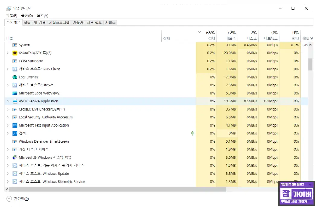Sort by the 이름 column header
The height and width of the screenshot is (210, 317).
pyautogui.click(x=83, y=36)
